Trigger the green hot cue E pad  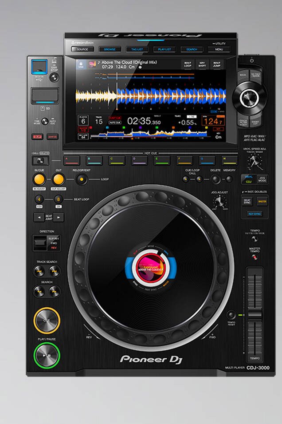click(x=162, y=160)
